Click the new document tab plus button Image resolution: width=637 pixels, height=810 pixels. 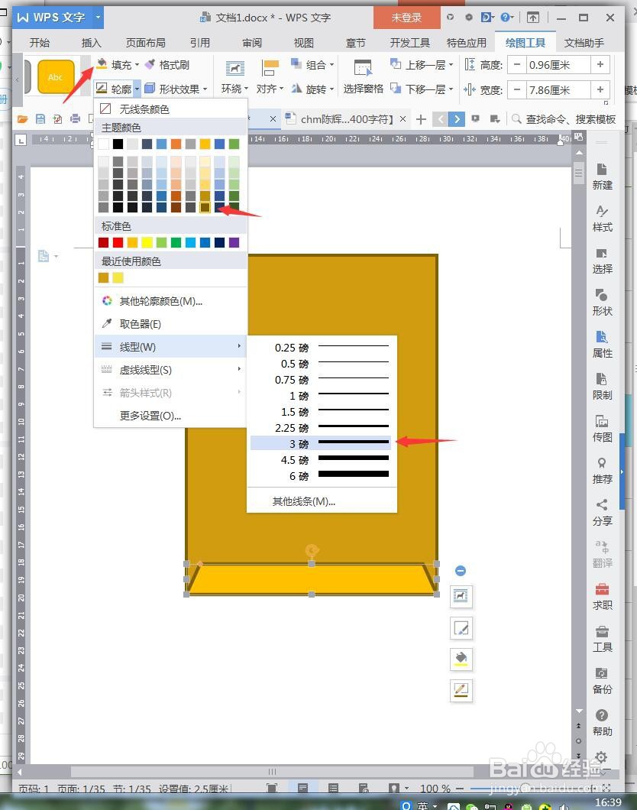click(421, 119)
